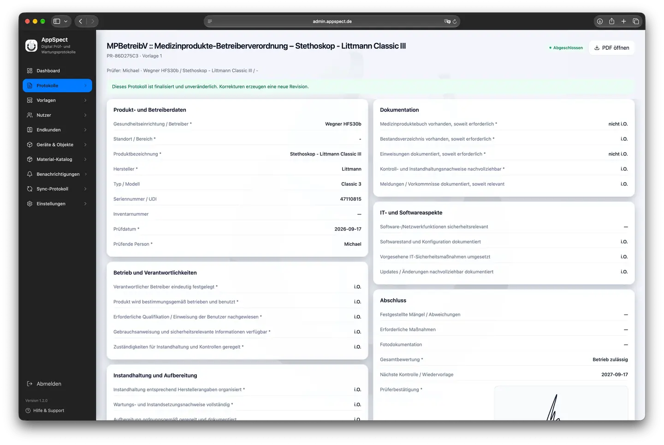
Task: Expand the Einstellungen menu chevron
Action: pyautogui.click(x=85, y=204)
